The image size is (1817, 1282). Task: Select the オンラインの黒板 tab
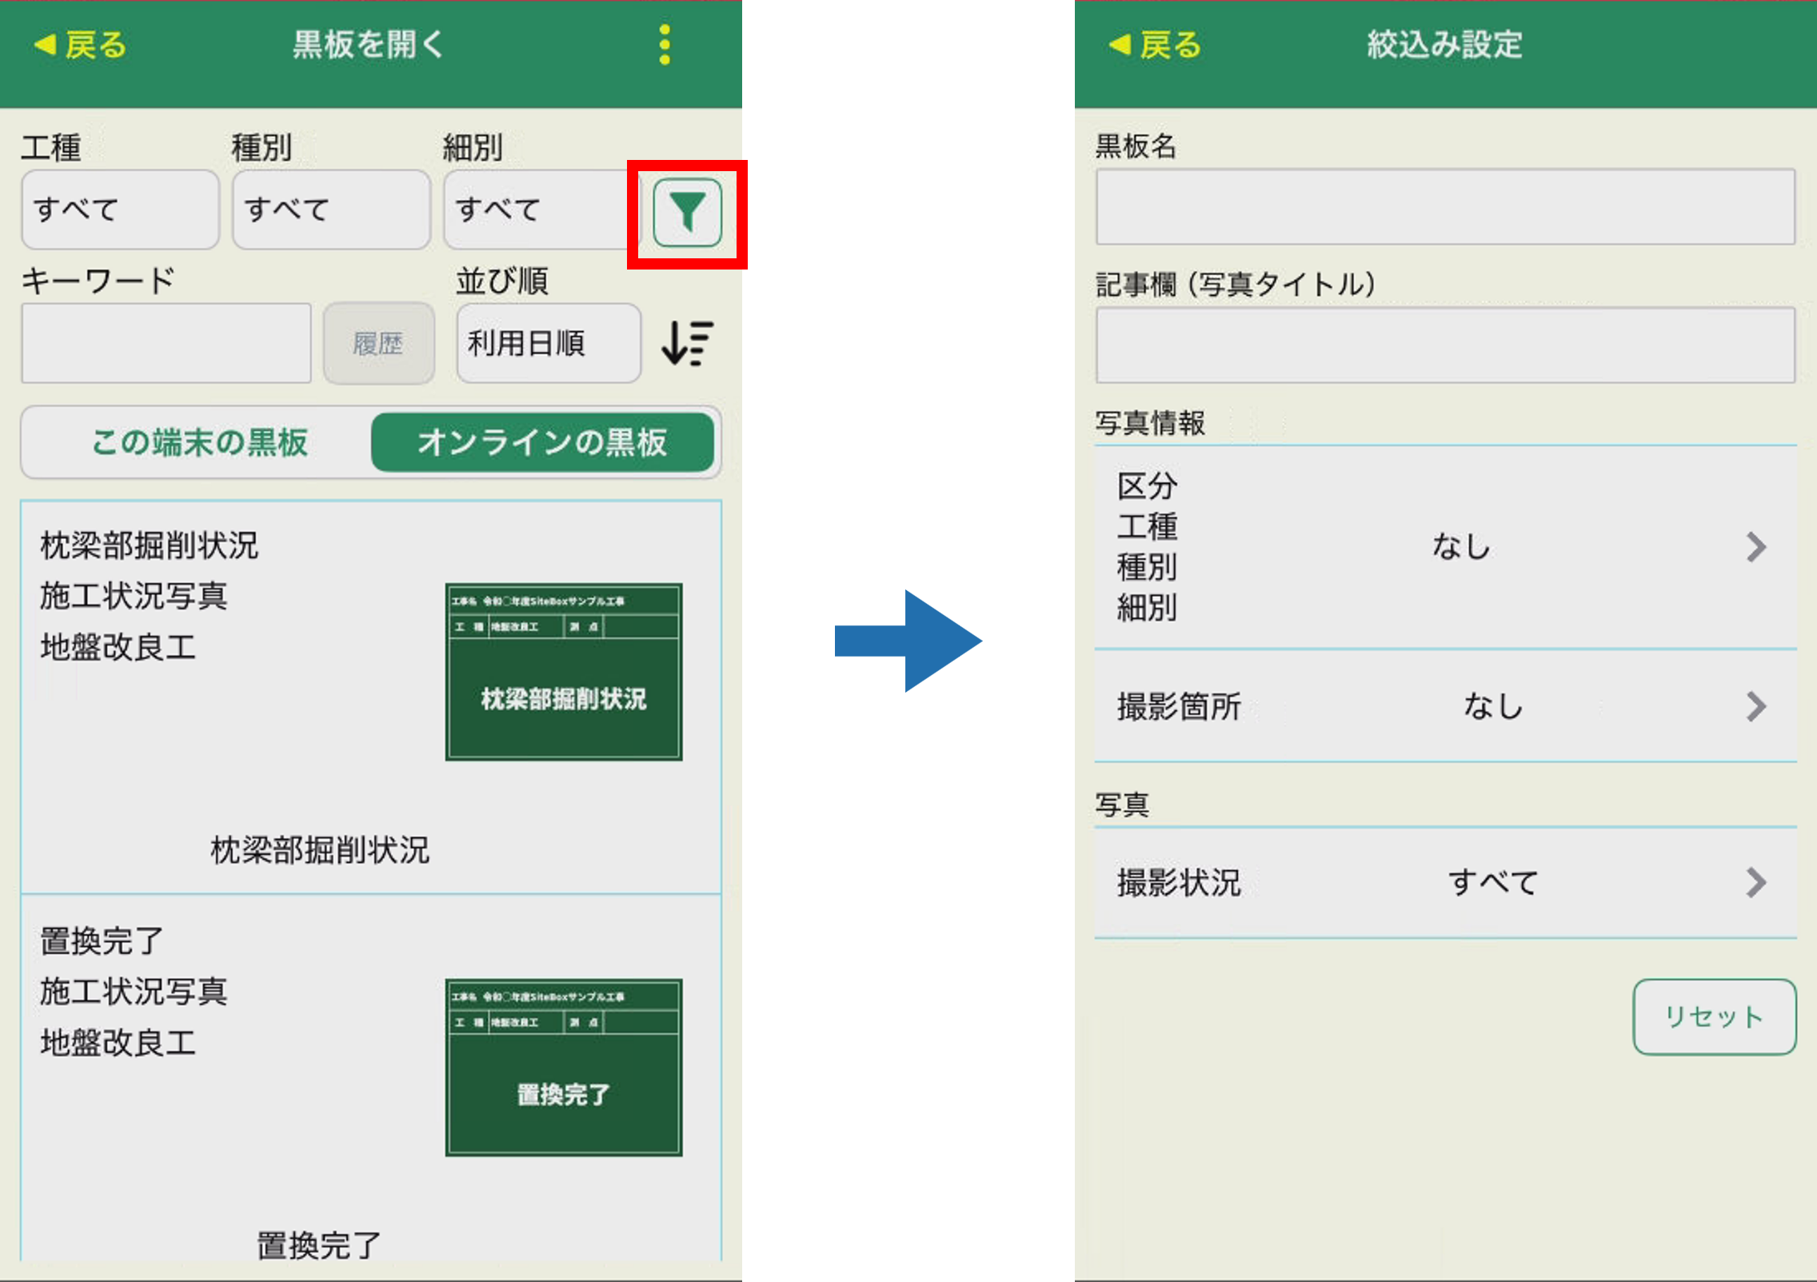[x=542, y=442]
